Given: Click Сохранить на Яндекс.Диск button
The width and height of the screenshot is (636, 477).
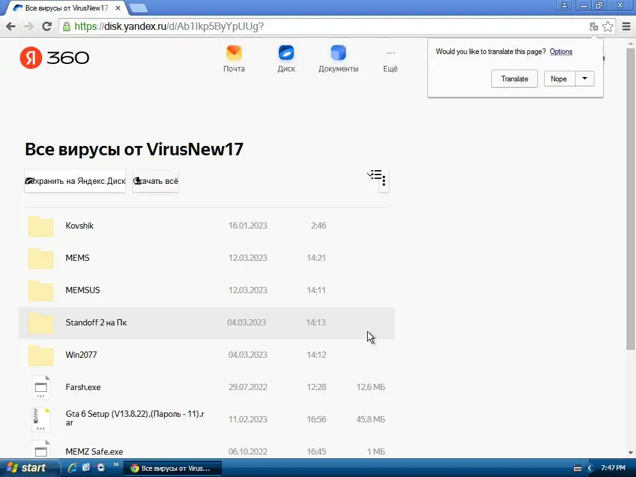Looking at the screenshot, I should click(75, 181).
